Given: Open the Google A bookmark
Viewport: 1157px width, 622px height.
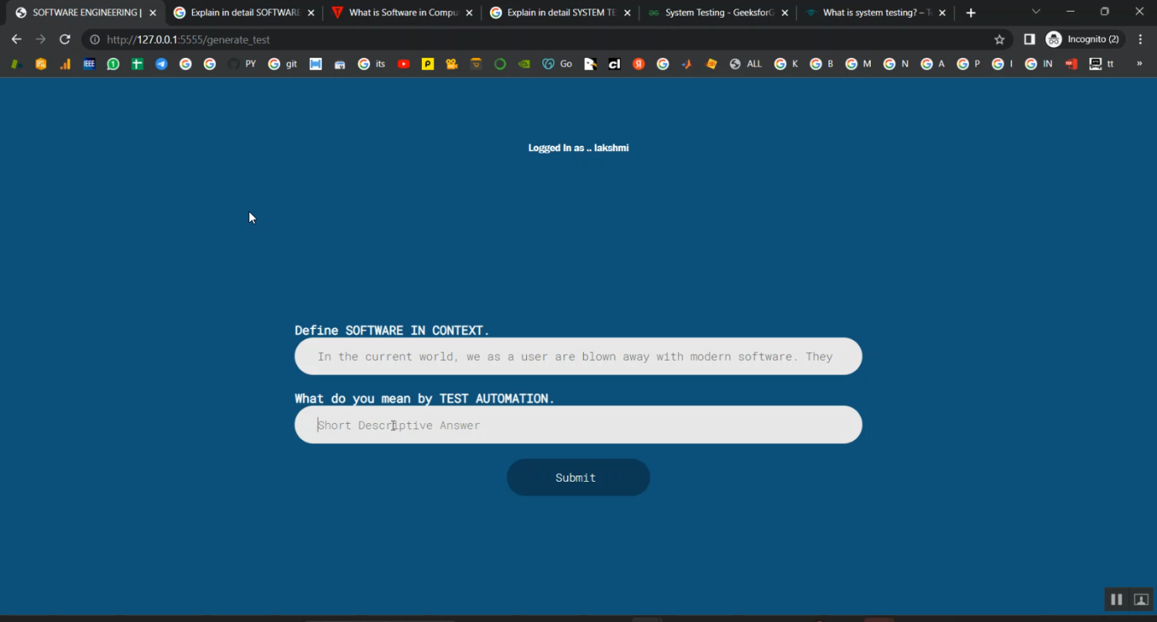Looking at the screenshot, I should tap(933, 64).
